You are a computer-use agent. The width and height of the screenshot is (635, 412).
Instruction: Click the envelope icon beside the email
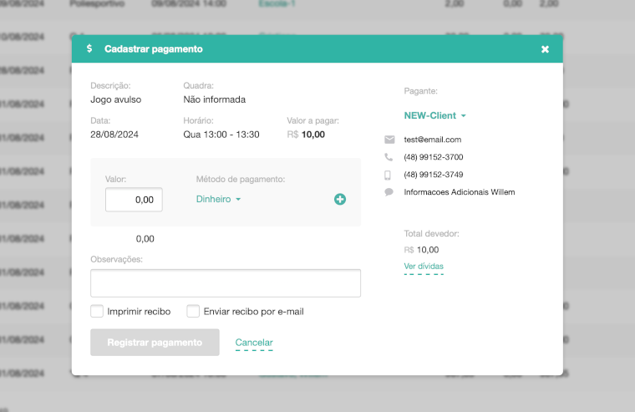[389, 140]
